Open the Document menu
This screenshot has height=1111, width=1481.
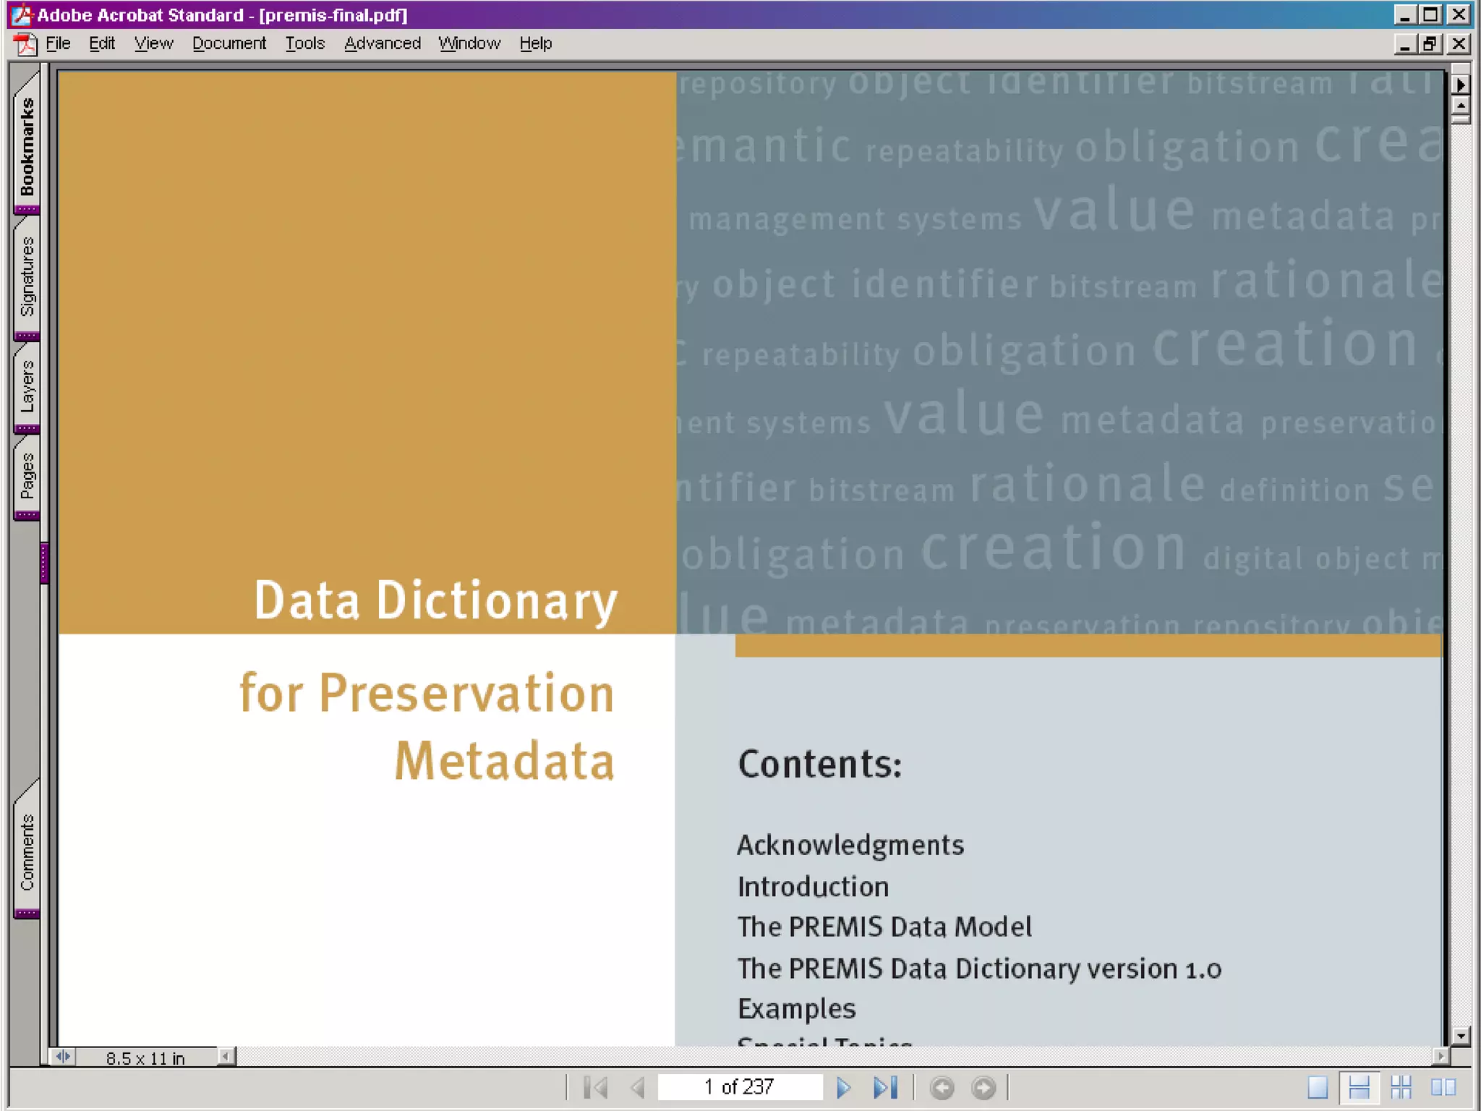229,43
